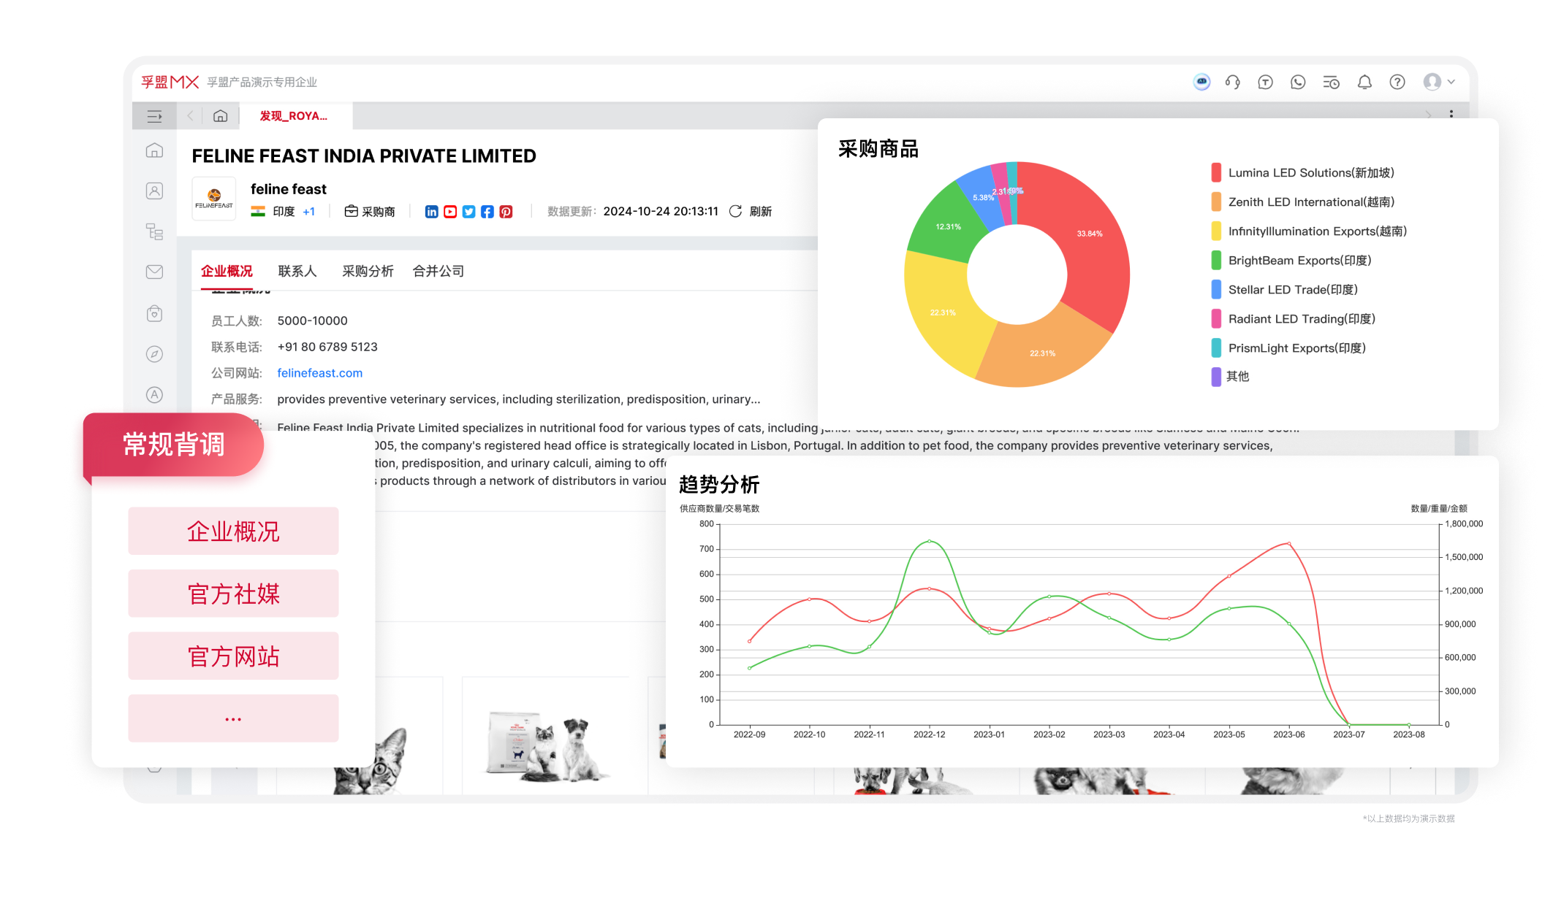The width and height of the screenshot is (1553, 898).
Task: Open the YouTube social icon
Action: click(x=450, y=212)
